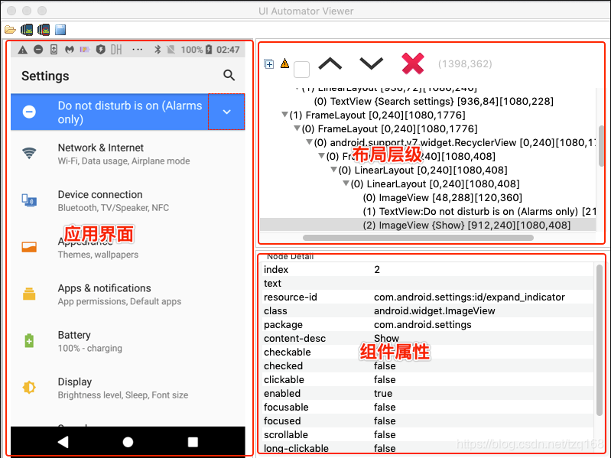Click the Display brightness icon
The height and width of the screenshot is (458, 611).
pyautogui.click(x=29, y=387)
